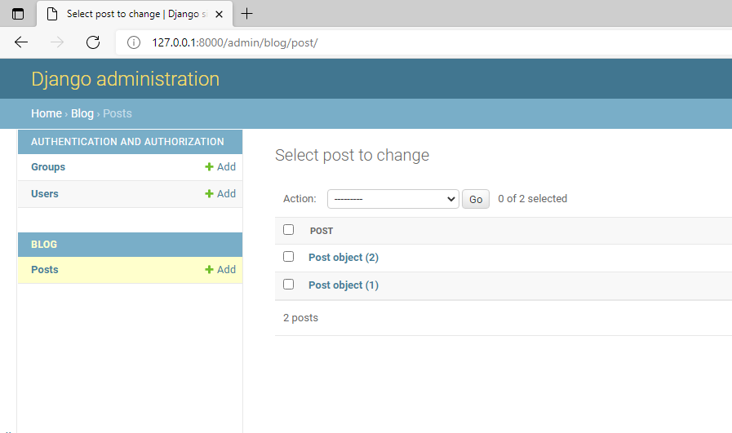This screenshot has height=433, width=732.
Task: Check the box for Post object (1)
Action: [x=289, y=284]
